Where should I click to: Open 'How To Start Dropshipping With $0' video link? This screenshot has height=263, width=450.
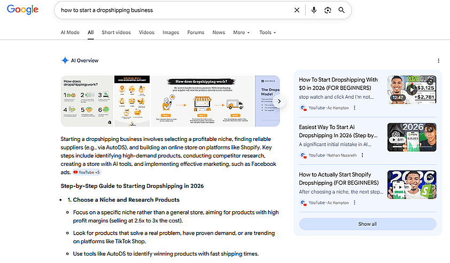tap(338, 84)
